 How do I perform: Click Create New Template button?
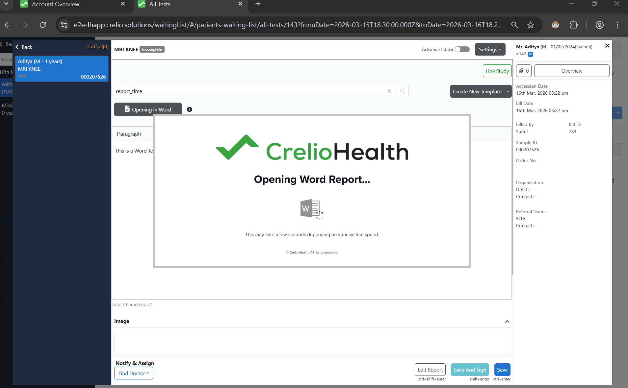(477, 91)
